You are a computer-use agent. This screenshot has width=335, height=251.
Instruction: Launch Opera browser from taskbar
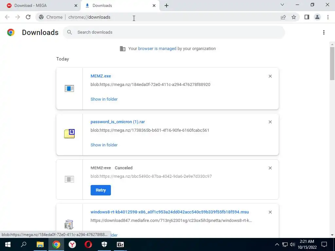(88, 244)
